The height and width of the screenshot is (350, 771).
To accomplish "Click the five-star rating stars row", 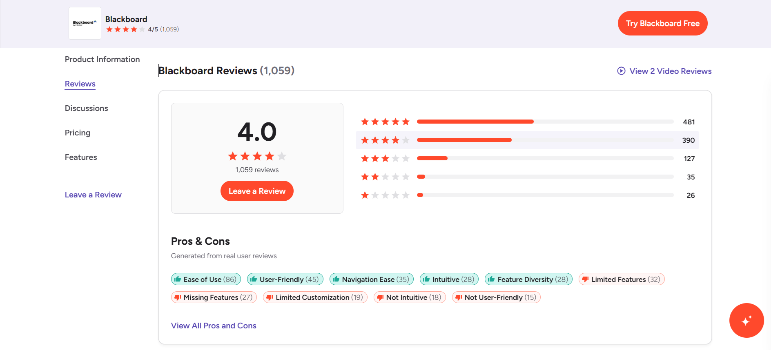I will coord(385,122).
